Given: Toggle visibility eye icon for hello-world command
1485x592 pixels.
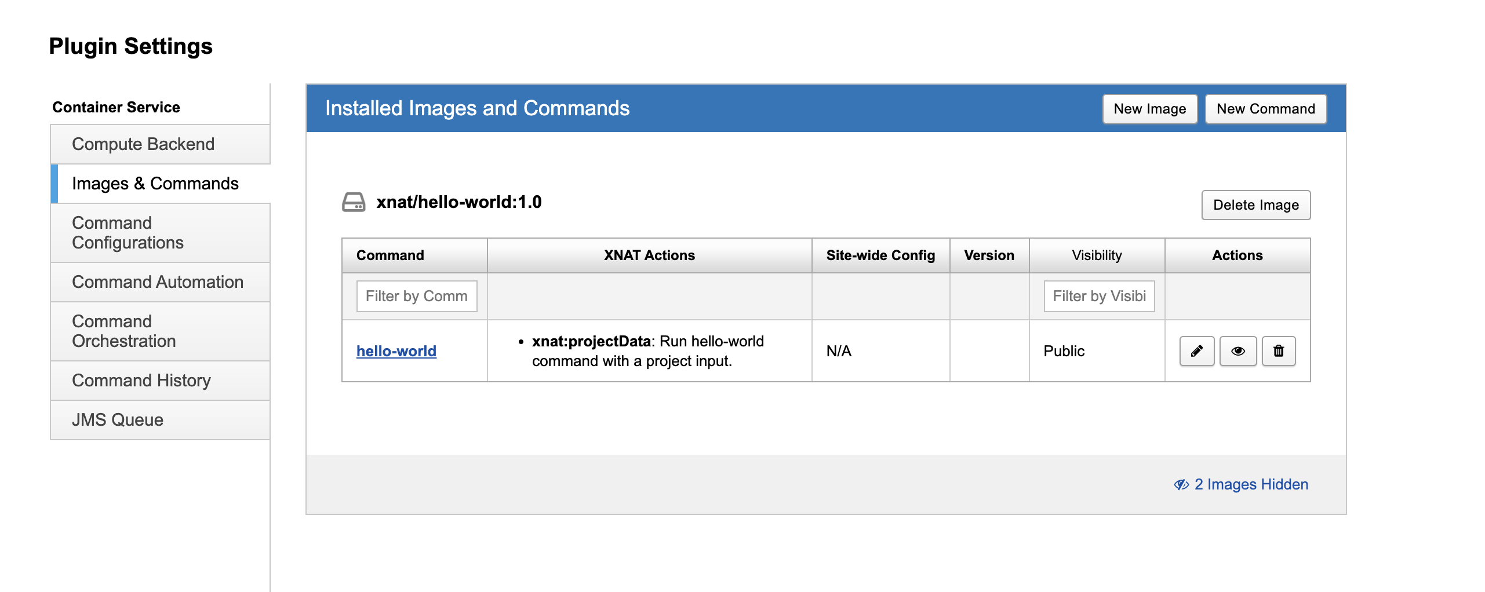Looking at the screenshot, I should tap(1237, 351).
